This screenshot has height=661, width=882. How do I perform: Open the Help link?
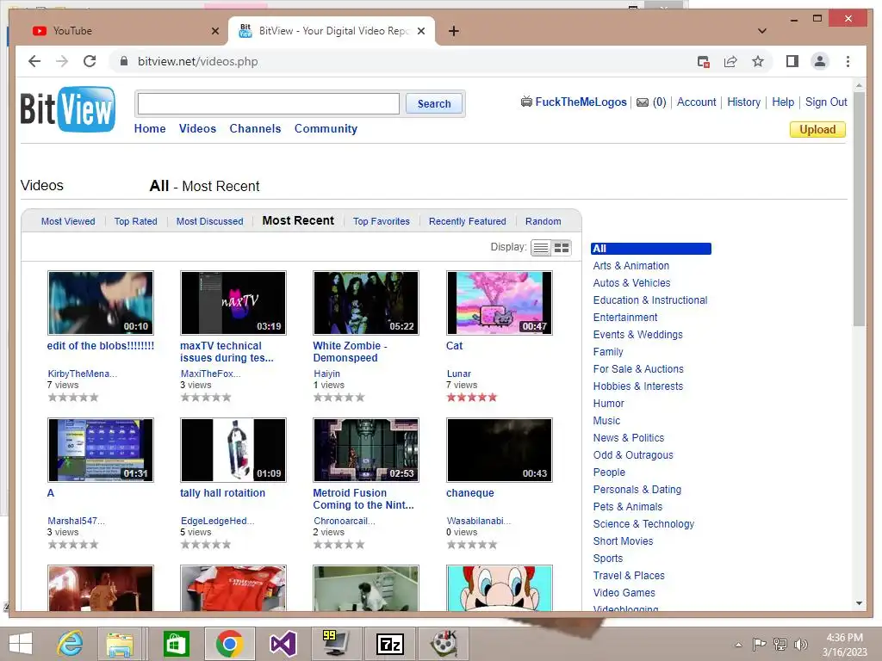click(782, 102)
